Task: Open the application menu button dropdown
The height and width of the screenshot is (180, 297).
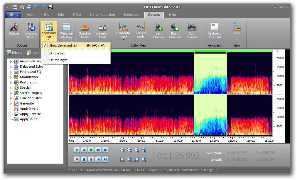Action: [13, 15]
